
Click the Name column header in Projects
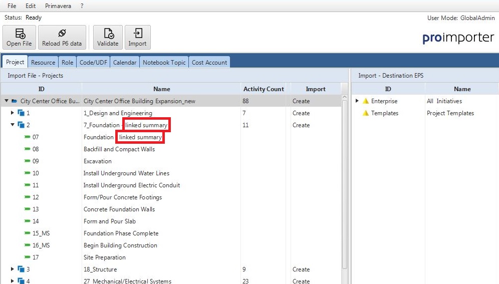[x=161, y=89]
